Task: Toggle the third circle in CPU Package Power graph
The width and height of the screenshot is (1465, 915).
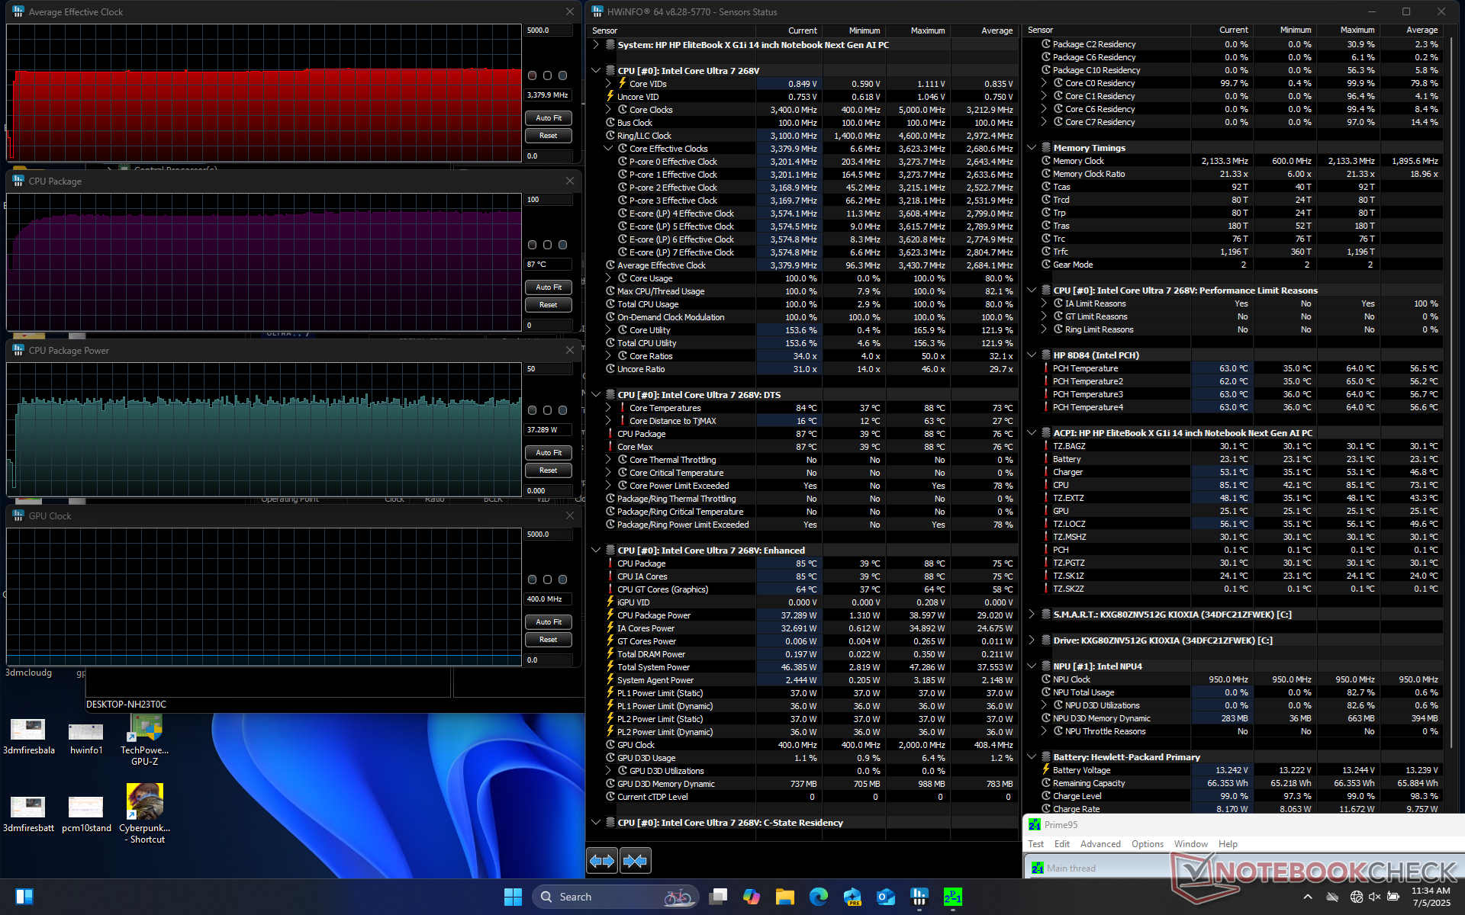Action: pyautogui.click(x=562, y=410)
